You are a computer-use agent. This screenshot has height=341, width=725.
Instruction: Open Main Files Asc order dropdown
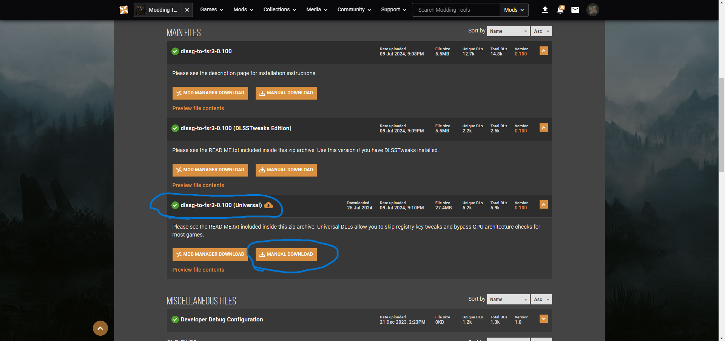[x=541, y=31]
